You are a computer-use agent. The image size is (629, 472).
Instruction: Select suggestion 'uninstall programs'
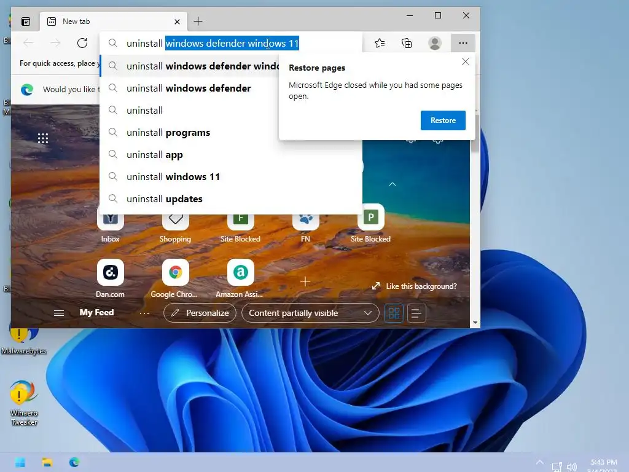(x=189, y=133)
